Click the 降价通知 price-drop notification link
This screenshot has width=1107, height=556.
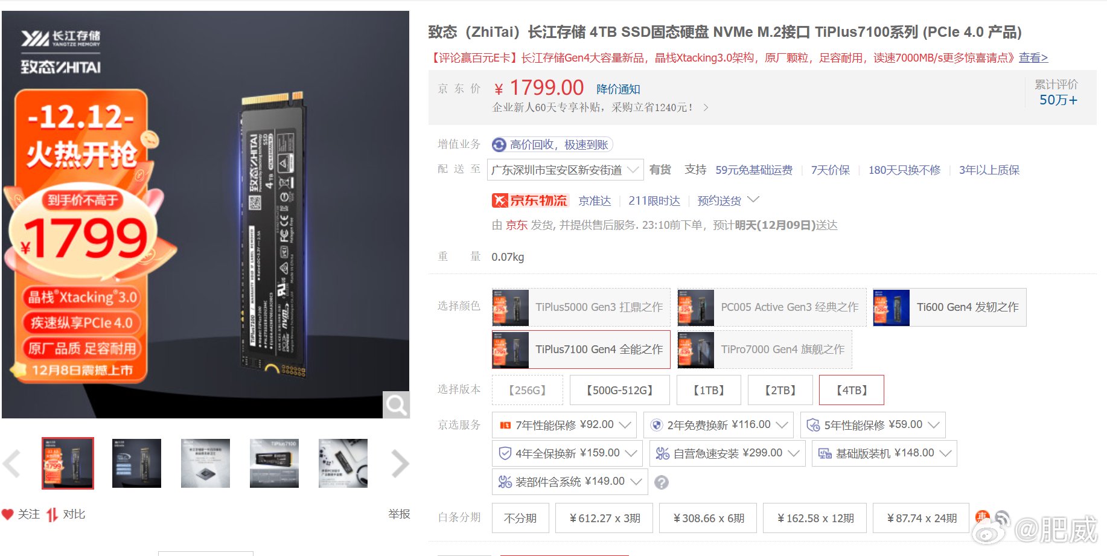[x=616, y=88]
